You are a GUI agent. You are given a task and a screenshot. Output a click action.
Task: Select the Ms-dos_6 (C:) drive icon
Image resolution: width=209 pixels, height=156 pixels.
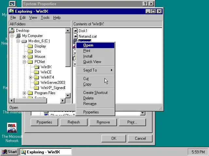[x=24, y=41]
